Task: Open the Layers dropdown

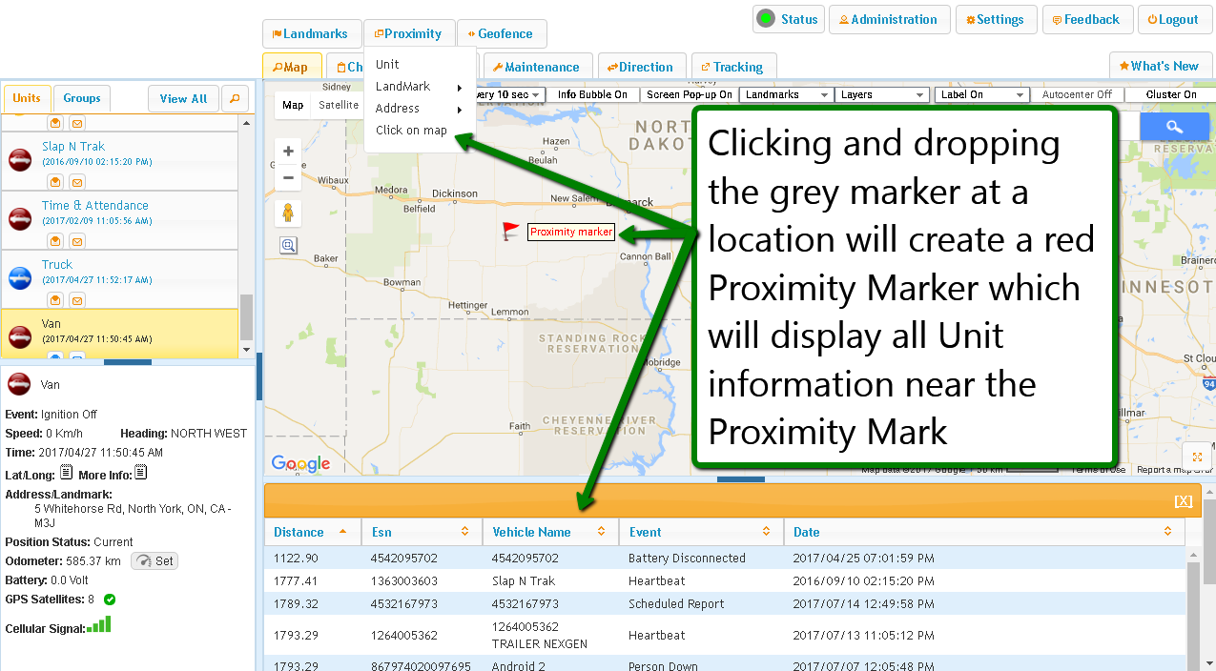Action: [x=881, y=95]
